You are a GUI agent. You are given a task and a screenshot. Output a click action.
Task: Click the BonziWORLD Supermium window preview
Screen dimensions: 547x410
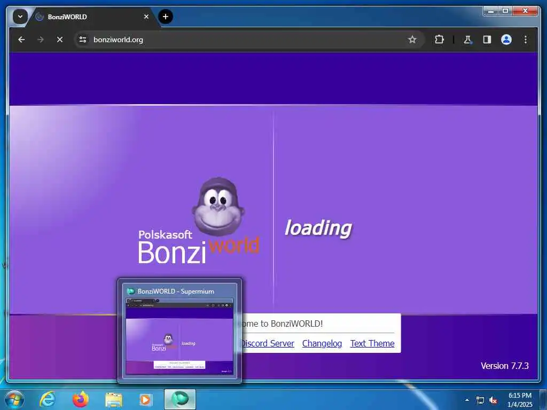[x=179, y=331]
